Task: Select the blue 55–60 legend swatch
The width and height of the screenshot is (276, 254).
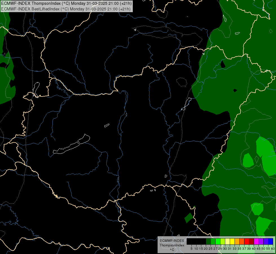Action: click(271, 242)
